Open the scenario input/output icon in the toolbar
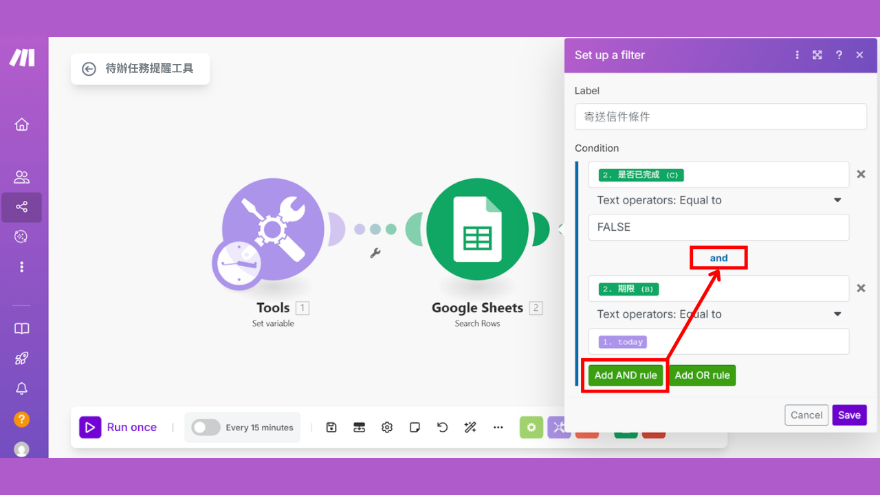Viewport: 880px width, 495px height. [x=359, y=428]
